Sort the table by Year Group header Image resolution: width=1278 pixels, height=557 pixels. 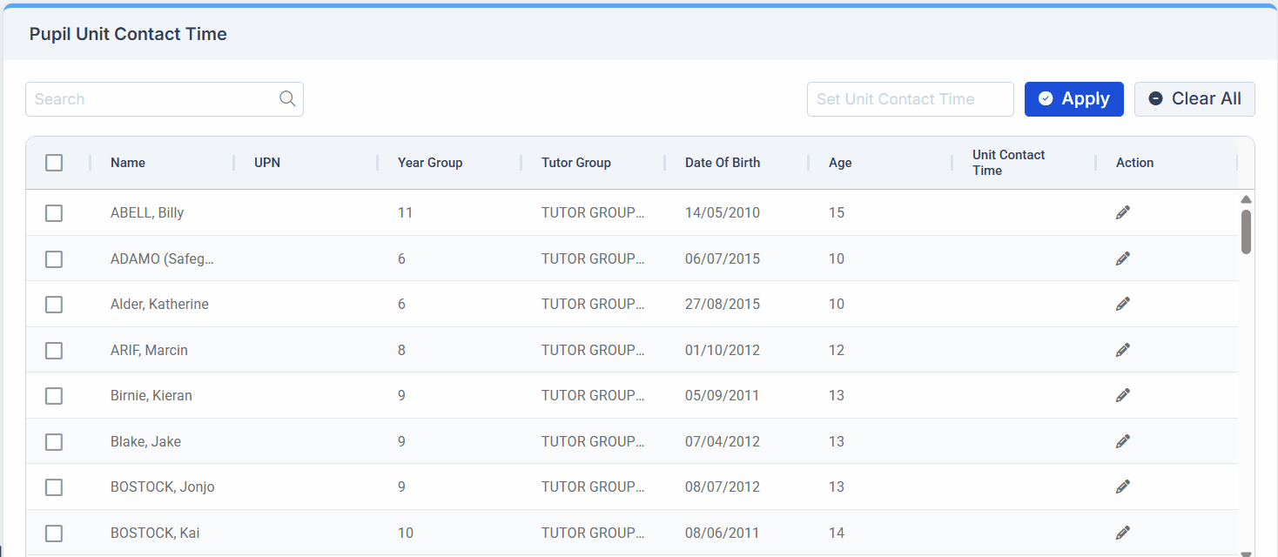430,163
